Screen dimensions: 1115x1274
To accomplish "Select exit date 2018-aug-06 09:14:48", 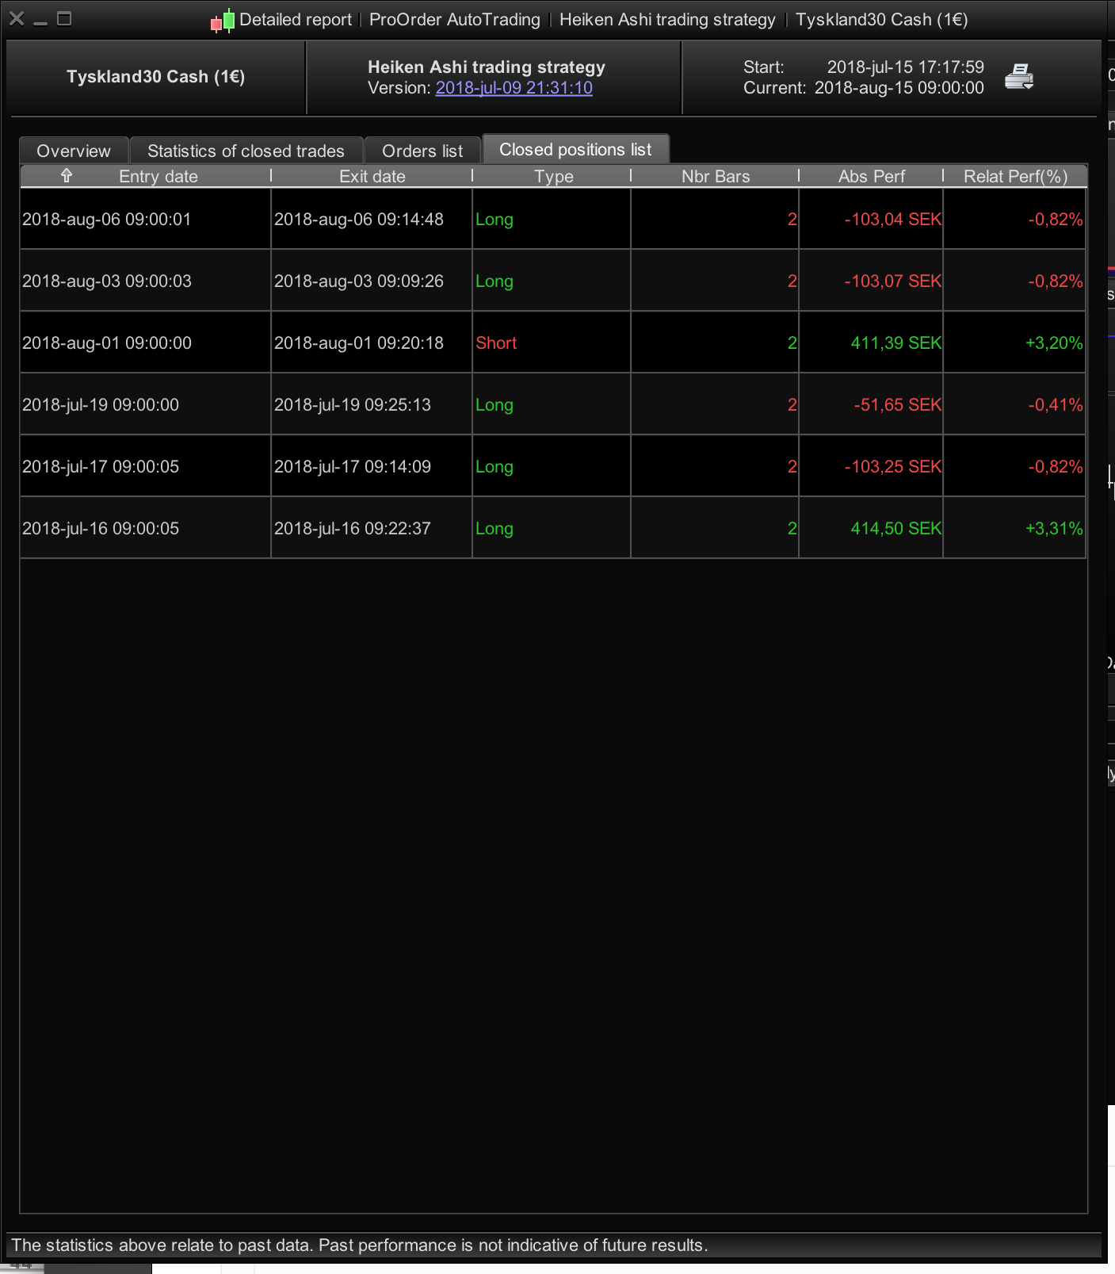I will [359, 220].
